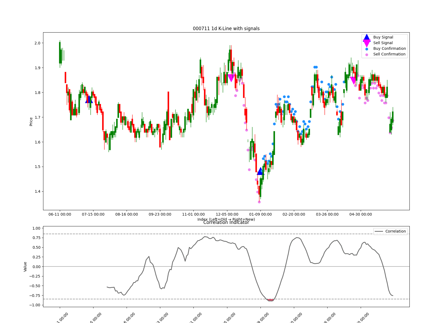Click the −1.00 value axis tick
Image resolution: width=431 pixels, height=323 pixels.
pyautogui.click(x=35, y=305)
